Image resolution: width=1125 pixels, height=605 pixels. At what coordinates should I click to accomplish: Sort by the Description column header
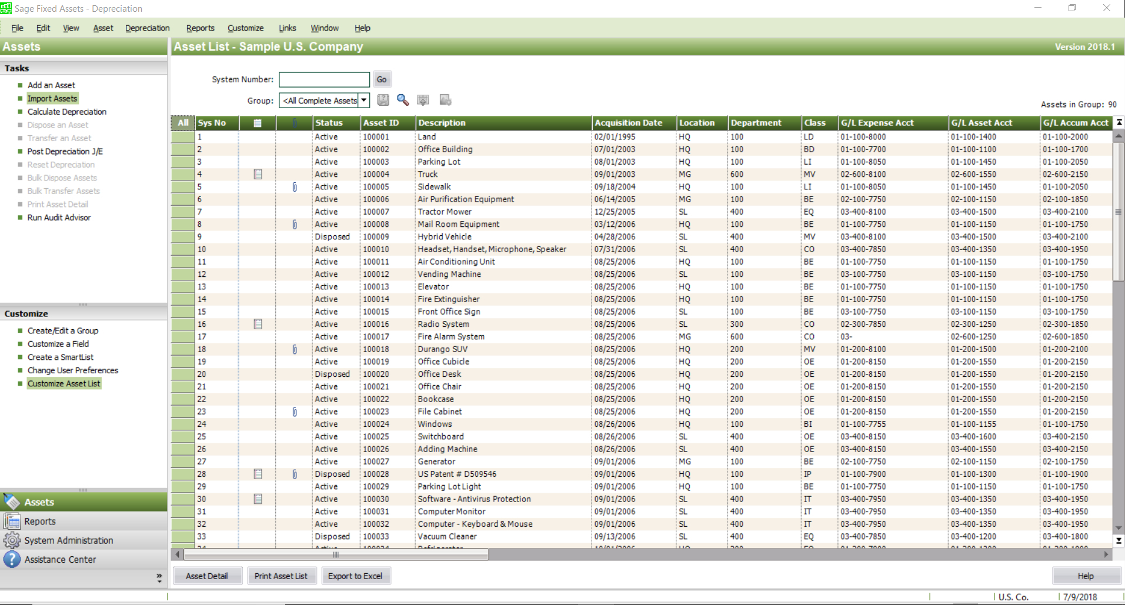tap(503, 123)
